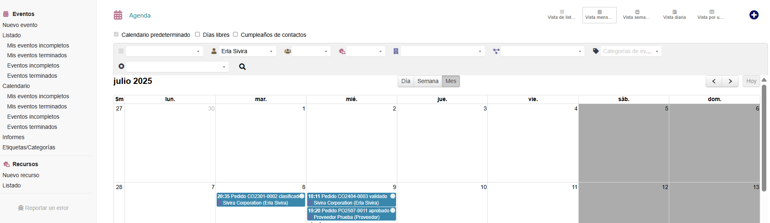Go to the next month arrow

[730, 81]
